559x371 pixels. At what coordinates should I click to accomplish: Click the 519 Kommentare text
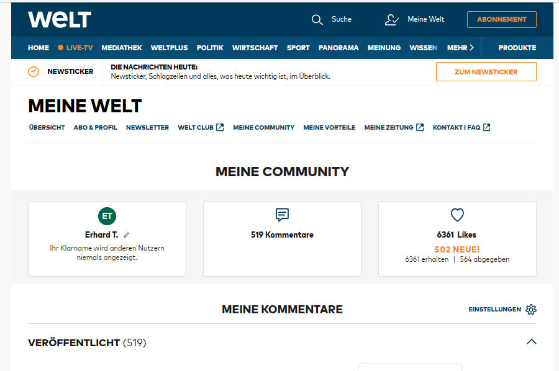[283, 235]
